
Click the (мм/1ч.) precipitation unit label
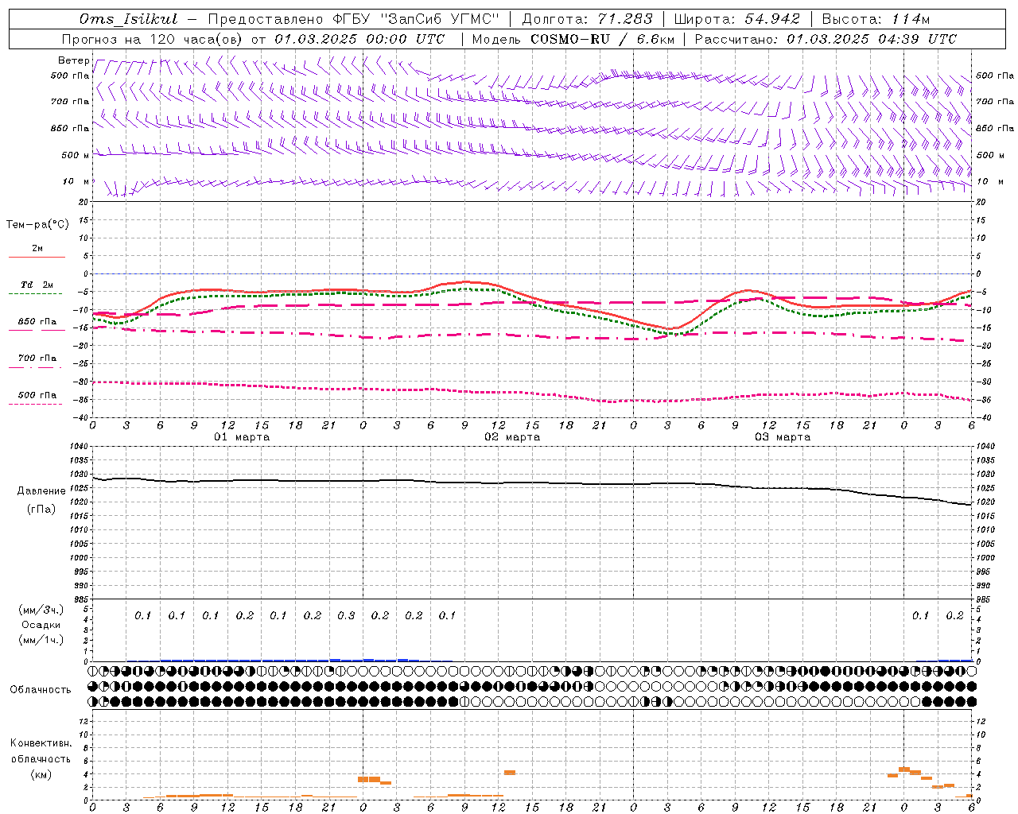(41, 640)
